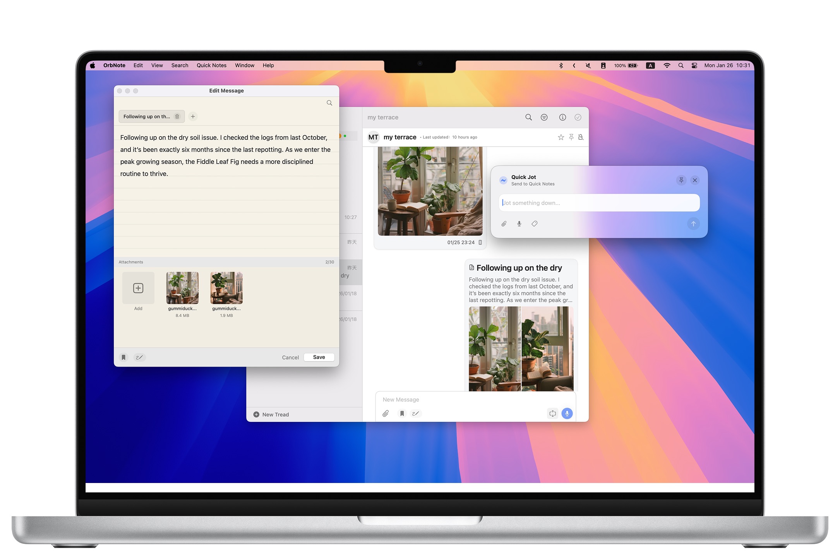Start voice input with the blue microphone

[567, 413]
